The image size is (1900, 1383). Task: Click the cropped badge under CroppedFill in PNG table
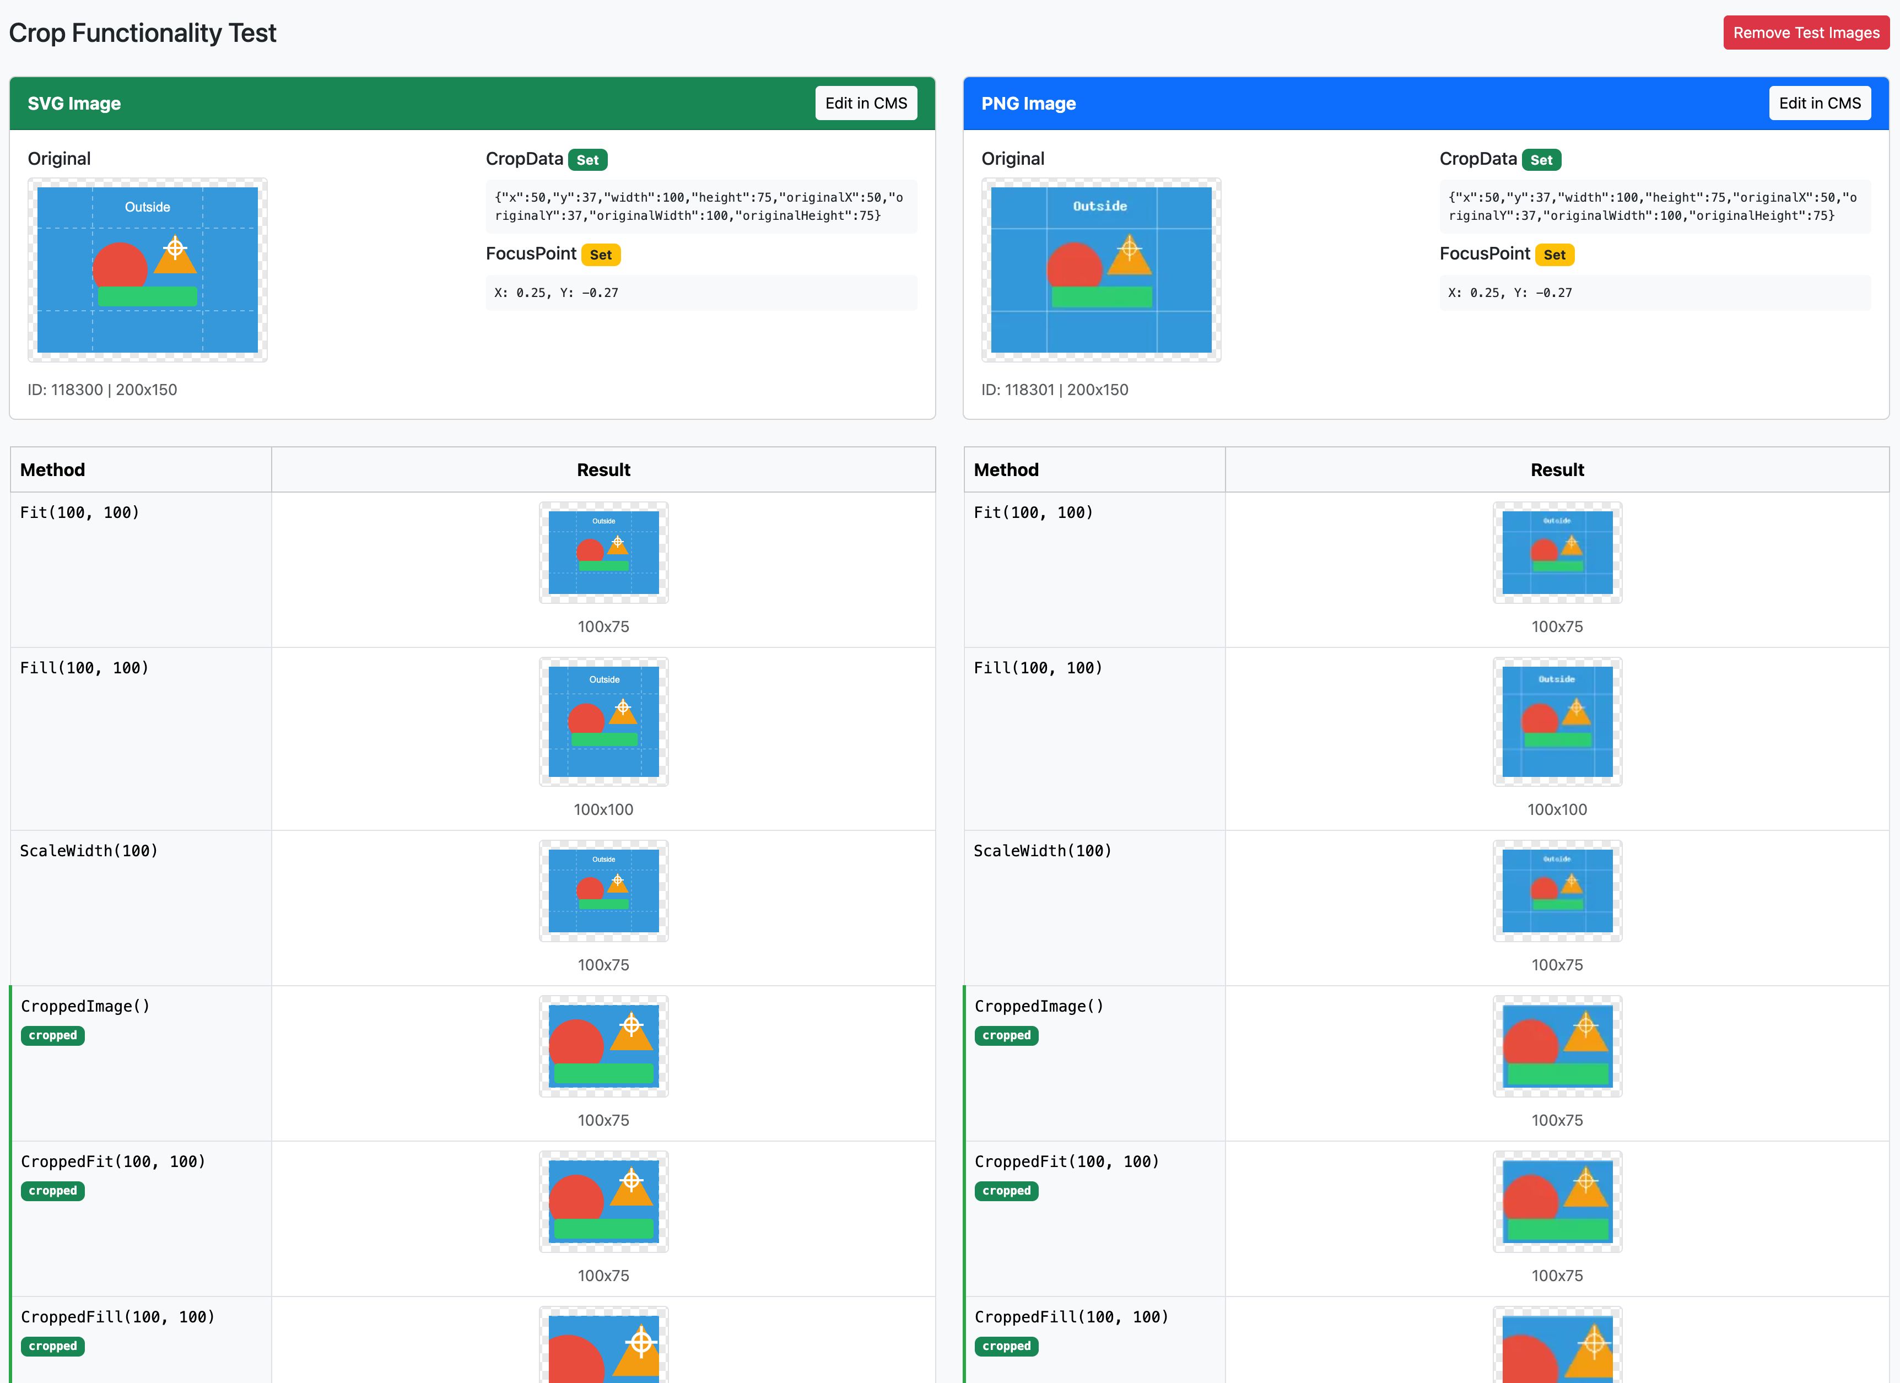coord(1006,1346)
